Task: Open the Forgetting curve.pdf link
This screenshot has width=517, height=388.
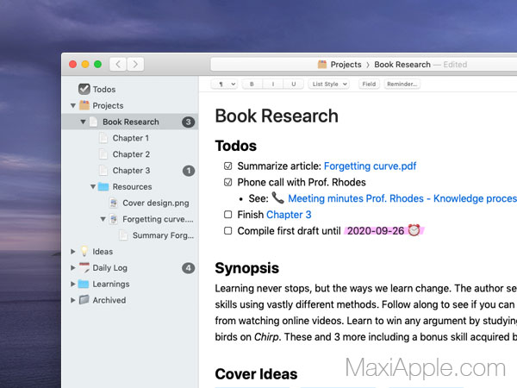Action: 370,166
